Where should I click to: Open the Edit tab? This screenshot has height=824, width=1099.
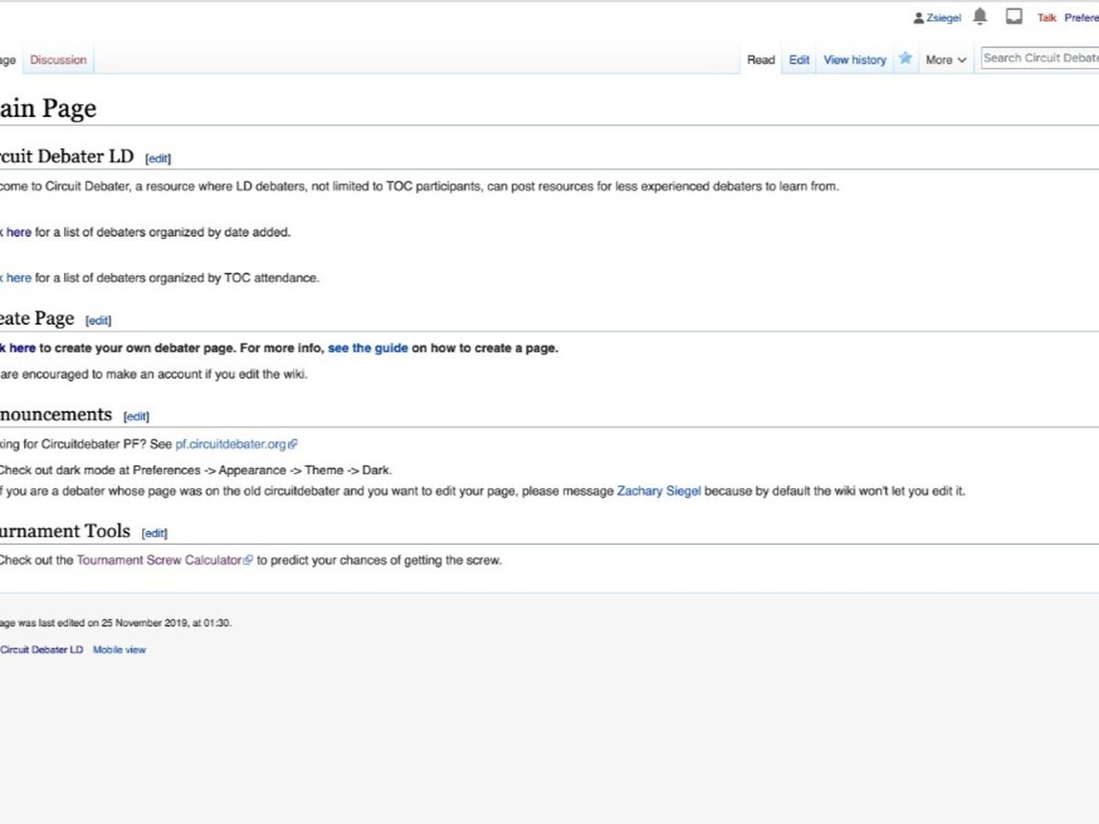(x=800, y=60)
